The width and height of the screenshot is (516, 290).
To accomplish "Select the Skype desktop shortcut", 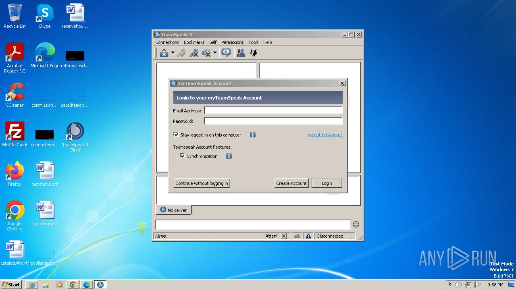I will pos(45,16).
